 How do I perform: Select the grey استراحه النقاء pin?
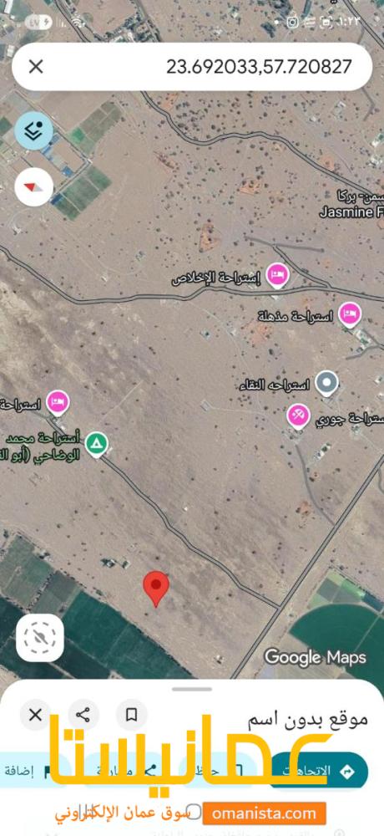click(326, 384)
